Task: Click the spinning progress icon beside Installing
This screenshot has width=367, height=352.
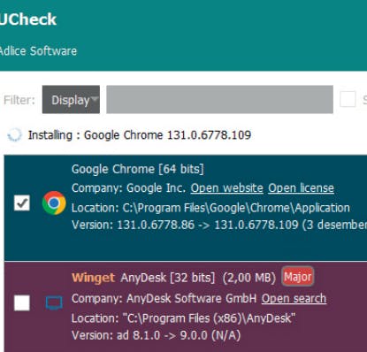Action: [x=14, y=135]
